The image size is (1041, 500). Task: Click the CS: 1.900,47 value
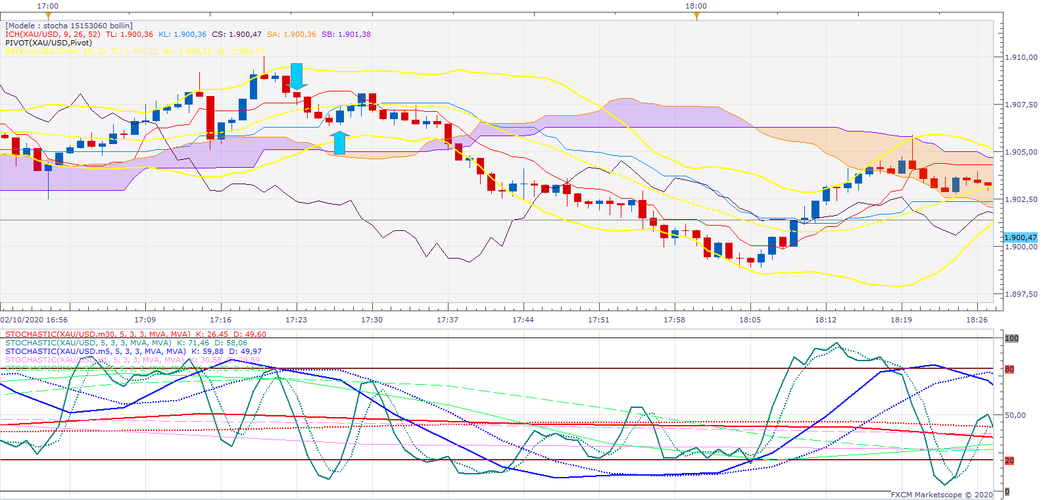pyautogui.click(x=237, y=34)
